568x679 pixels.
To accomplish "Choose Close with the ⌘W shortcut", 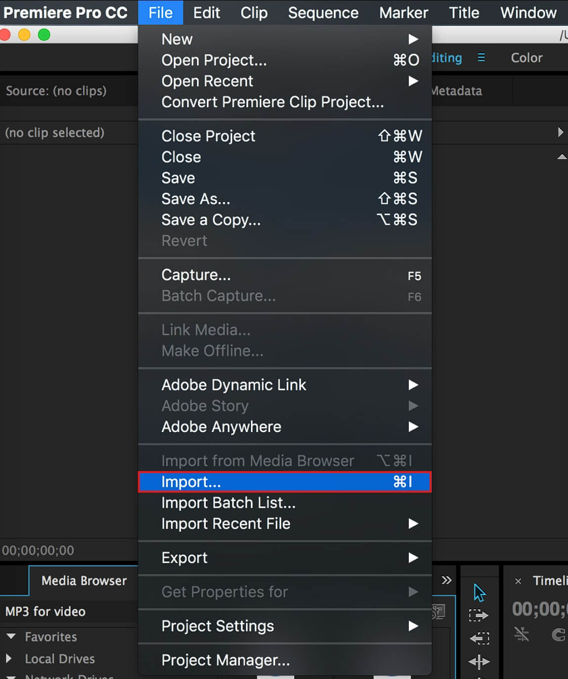I will pyautogui.click(x=285, y=157).
